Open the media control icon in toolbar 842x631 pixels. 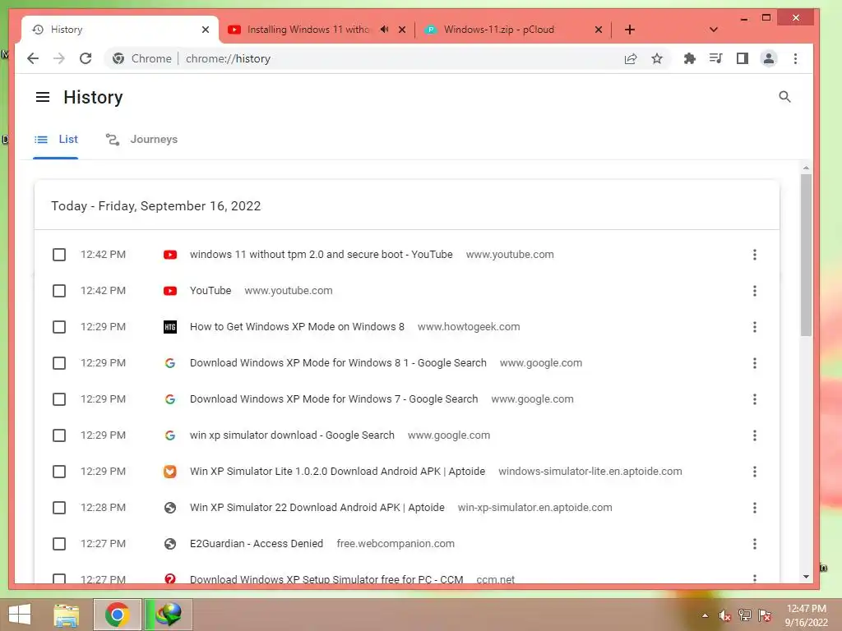(716, 58)
